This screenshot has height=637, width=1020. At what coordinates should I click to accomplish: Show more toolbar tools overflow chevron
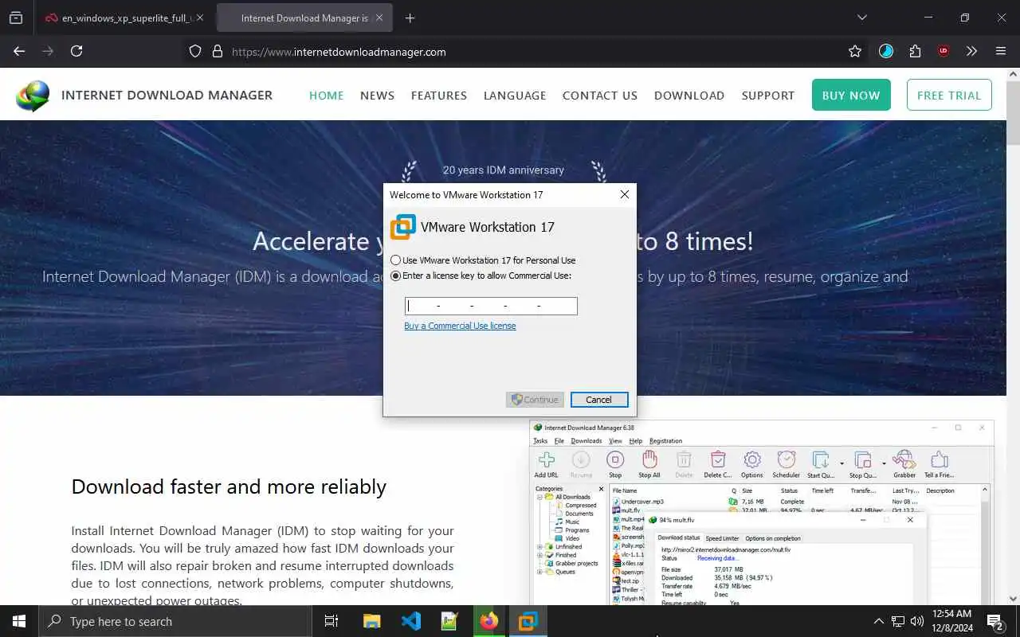971,51
